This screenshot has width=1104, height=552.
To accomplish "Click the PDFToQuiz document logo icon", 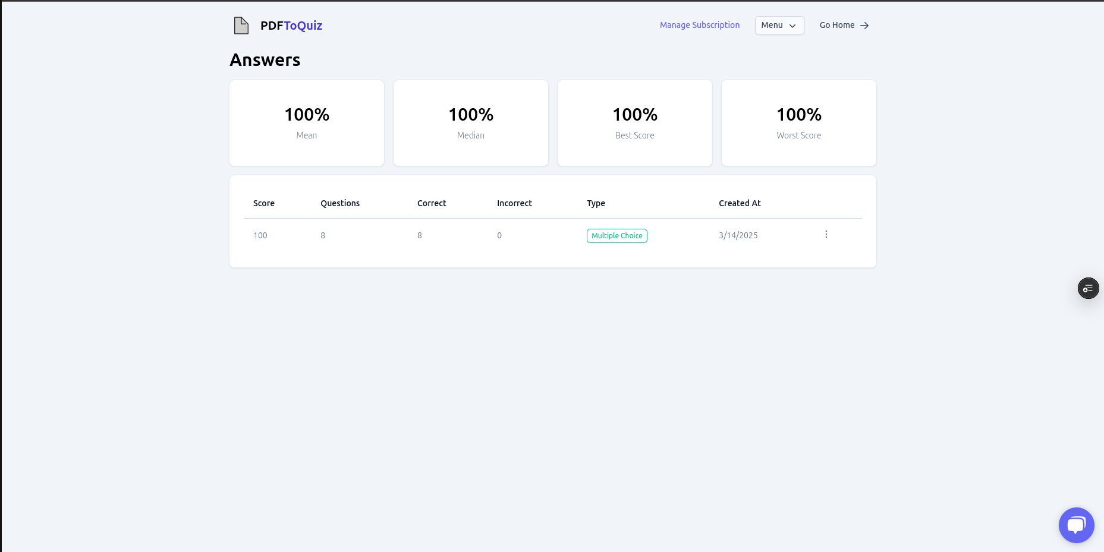I will pos(241,26).
